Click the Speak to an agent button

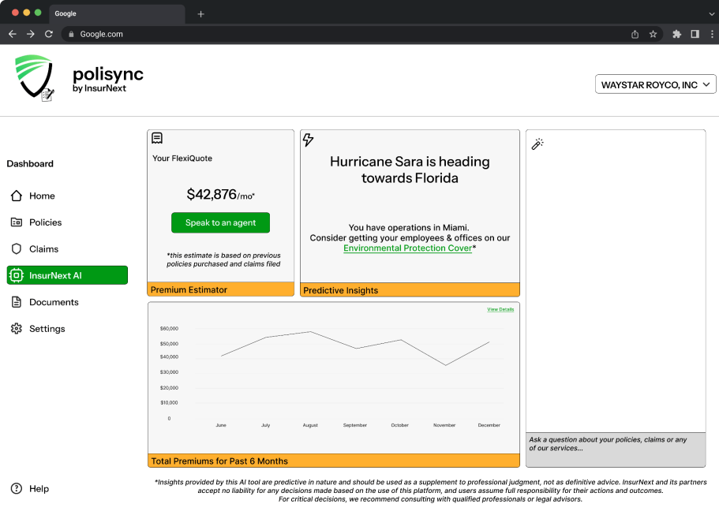click(x=220, y=222)
